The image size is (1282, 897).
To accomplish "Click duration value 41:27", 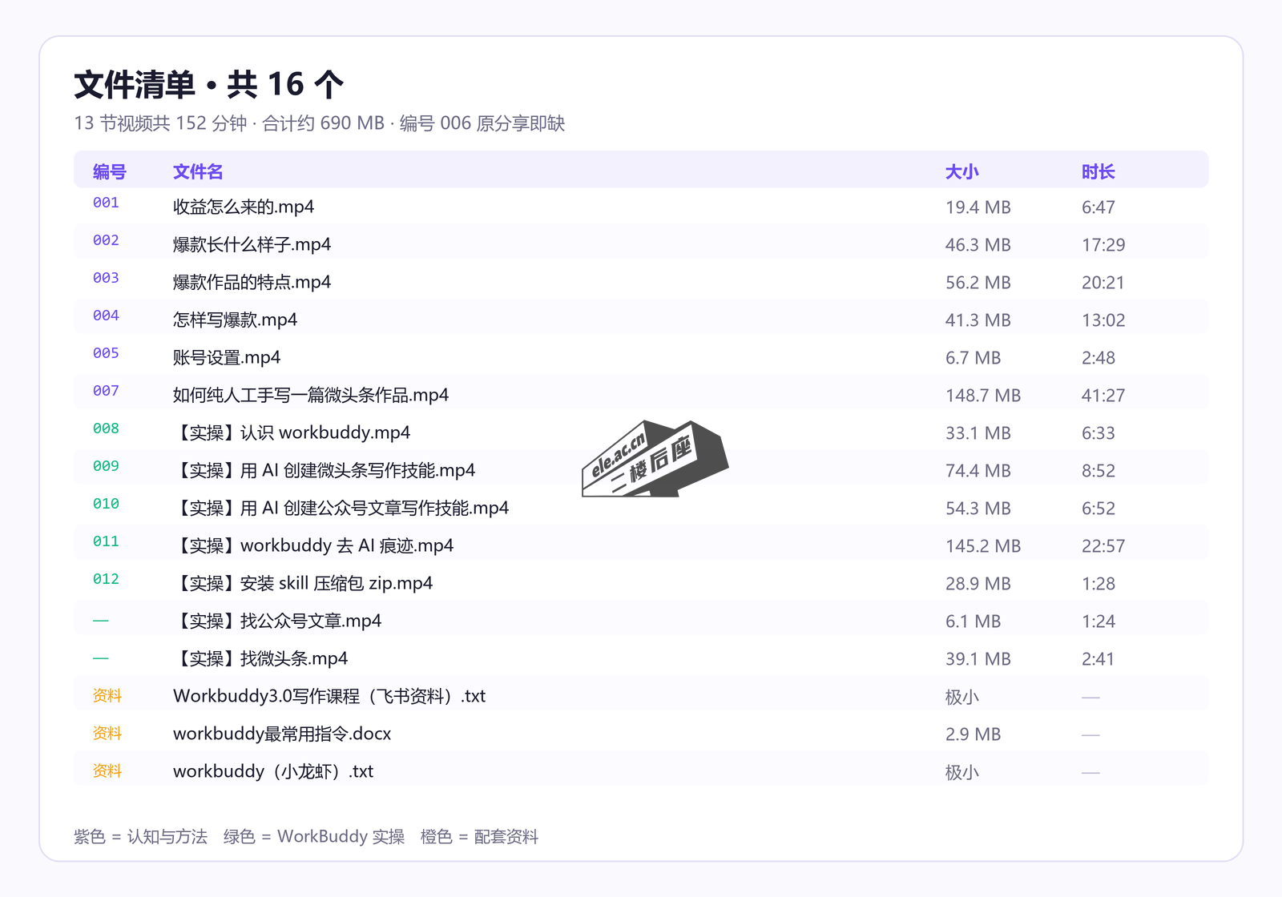I will (1103, 396).
